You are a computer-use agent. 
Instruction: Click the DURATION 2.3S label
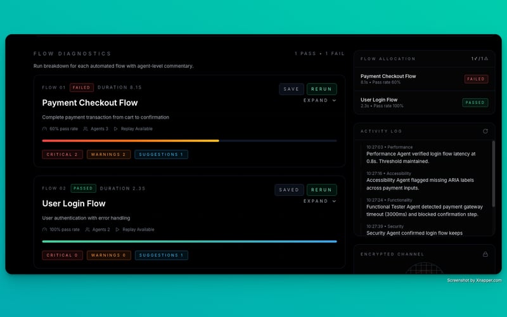click(122, 188)
